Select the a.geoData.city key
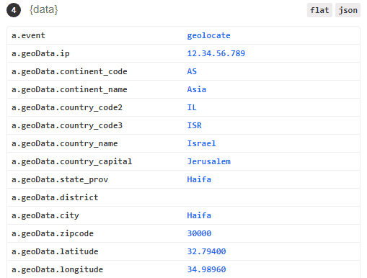 [x=45, y=215]
